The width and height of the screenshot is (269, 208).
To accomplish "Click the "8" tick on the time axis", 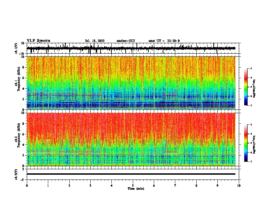I will 196,186.
